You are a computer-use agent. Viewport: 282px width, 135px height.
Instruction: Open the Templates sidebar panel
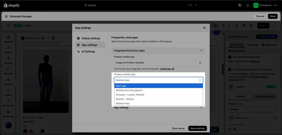(x=8, y=39)
